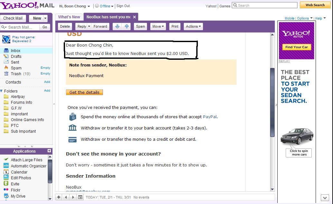Open the Actions dropdown menu
333x204 pixels.
tap(193, 26)
